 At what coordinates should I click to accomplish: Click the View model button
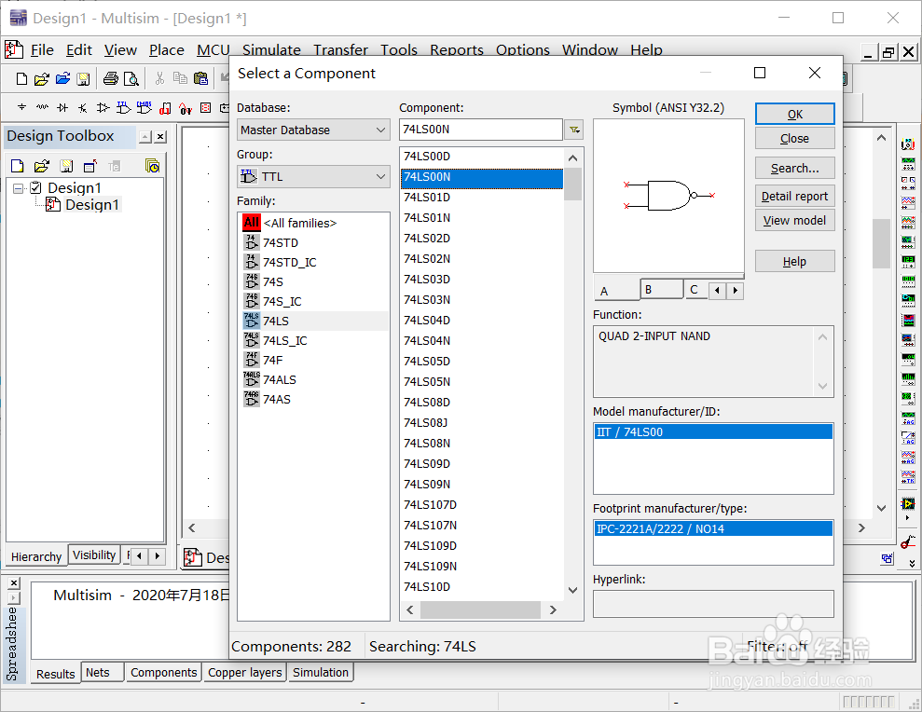[794, 221]
